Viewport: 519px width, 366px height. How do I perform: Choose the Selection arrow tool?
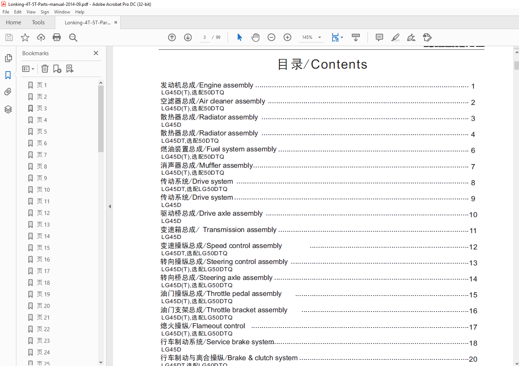pyautogui.click(x=240, y=37)
